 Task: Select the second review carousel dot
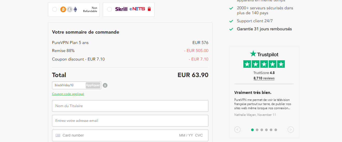[x=257, y=130]
